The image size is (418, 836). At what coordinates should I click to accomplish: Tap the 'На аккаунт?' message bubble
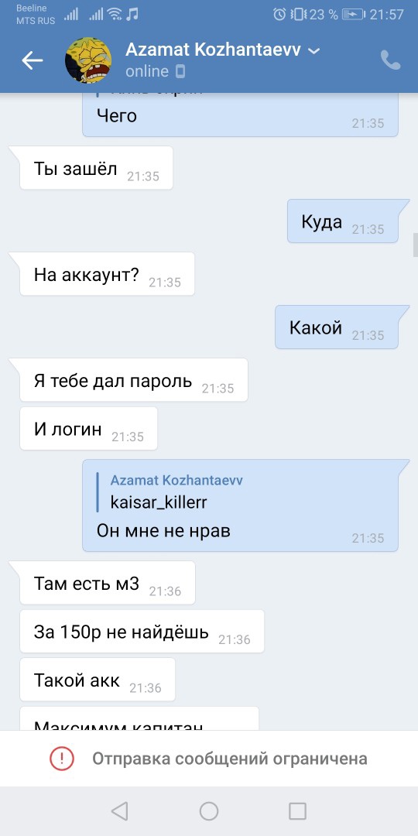tap(107, 274)
